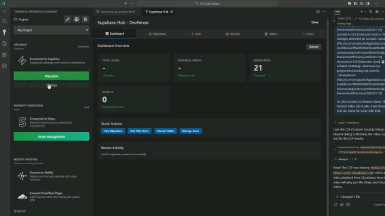Click the VS Code logo icon
Screen dimensions: 385x216
point(3,3)
